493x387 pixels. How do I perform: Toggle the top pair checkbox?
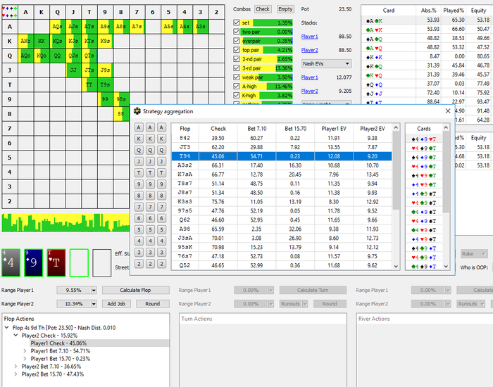click(x=237, y=50)
